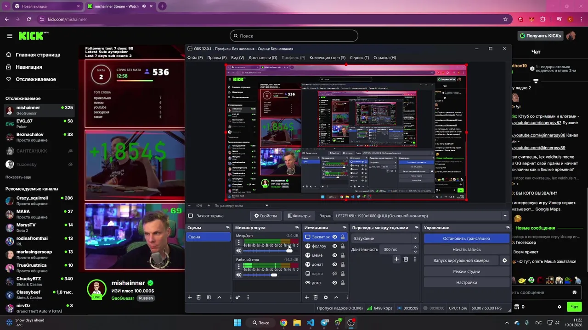Hide the фоллоу source
588x330 pixels.
[x=334, y=246]
